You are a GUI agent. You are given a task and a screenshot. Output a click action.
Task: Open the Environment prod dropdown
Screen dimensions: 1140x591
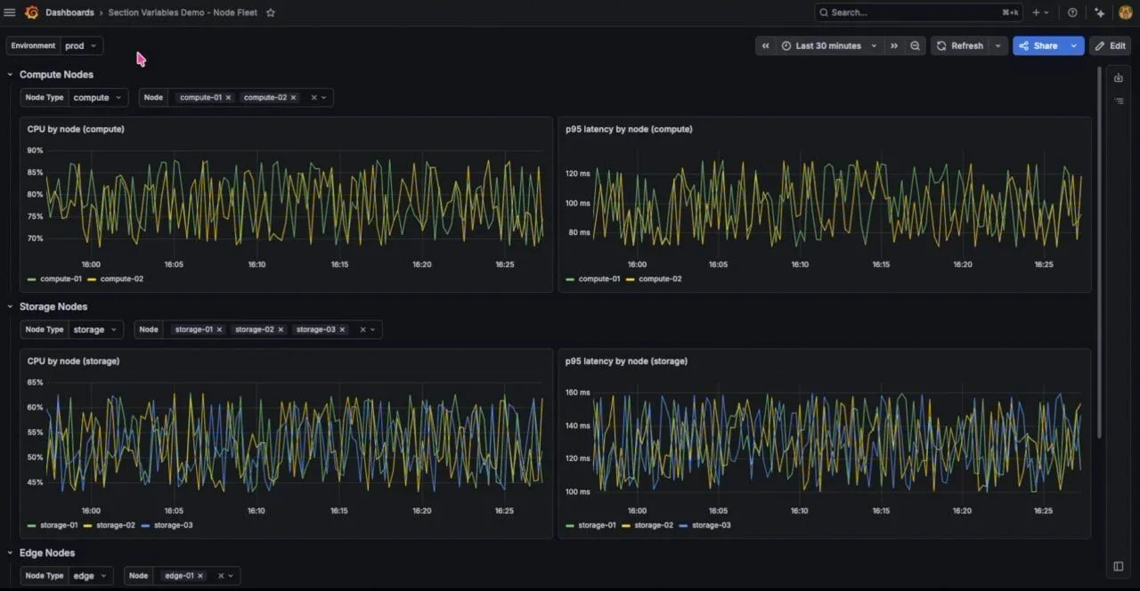pyautogui.click(x=81, y=45)
